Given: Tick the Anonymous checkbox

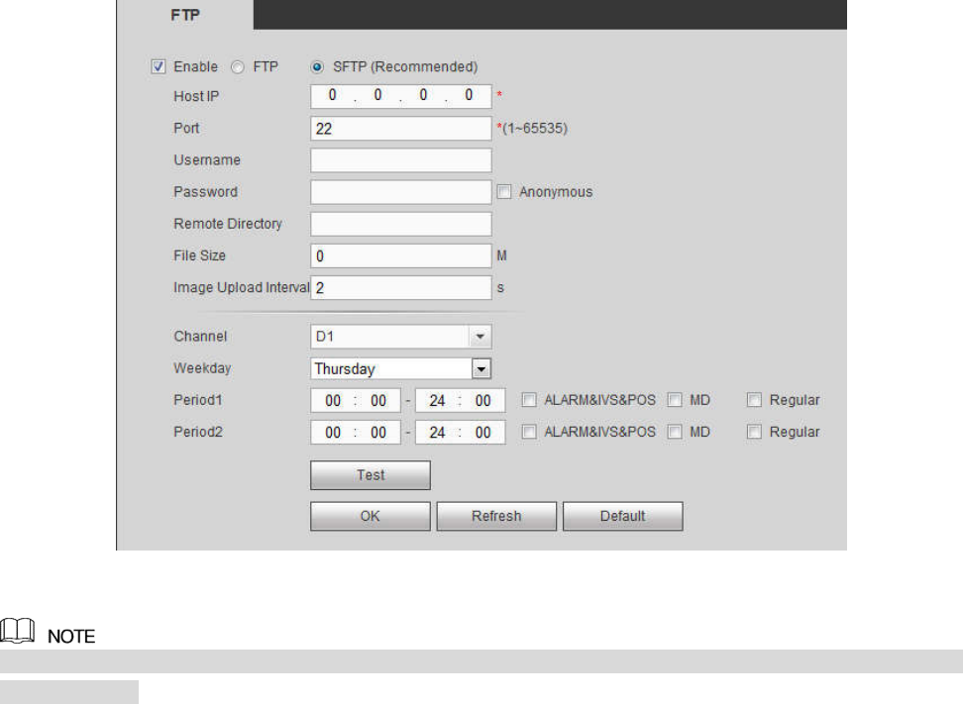Looking at the screenshot, I should [x=504, y=192].
